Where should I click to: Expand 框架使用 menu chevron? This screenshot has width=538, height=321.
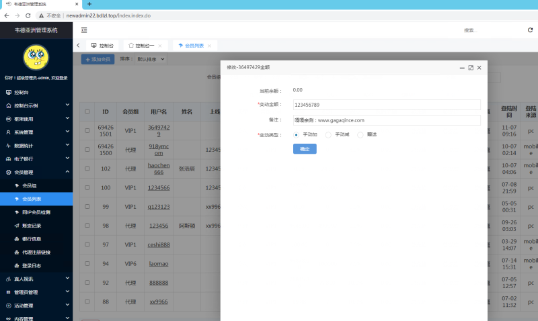[x=67, y=118]
